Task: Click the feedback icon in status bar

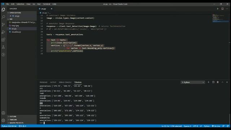Action: point(223,126)
